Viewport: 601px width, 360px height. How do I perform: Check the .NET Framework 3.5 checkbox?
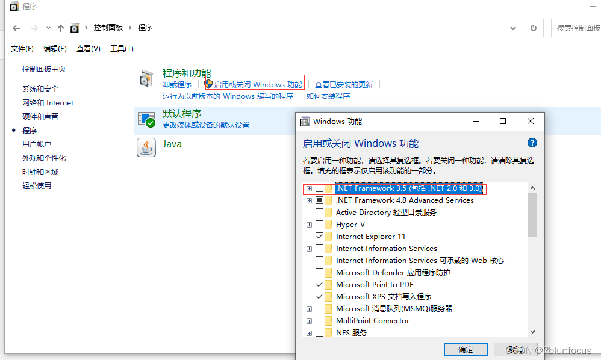pyautogui.click(x=319, y=188)
